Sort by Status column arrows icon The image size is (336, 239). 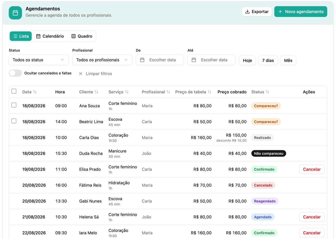click(x=267, y=92)
